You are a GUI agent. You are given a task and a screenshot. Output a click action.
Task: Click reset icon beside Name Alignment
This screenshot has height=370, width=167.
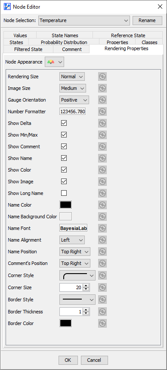[102, 240]
